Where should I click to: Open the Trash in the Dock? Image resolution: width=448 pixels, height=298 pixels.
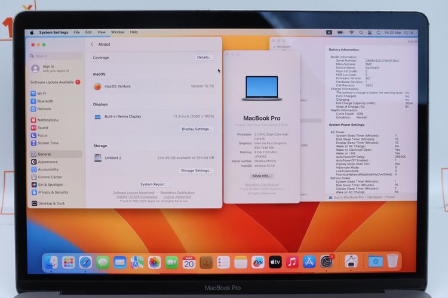click(392, 260)
